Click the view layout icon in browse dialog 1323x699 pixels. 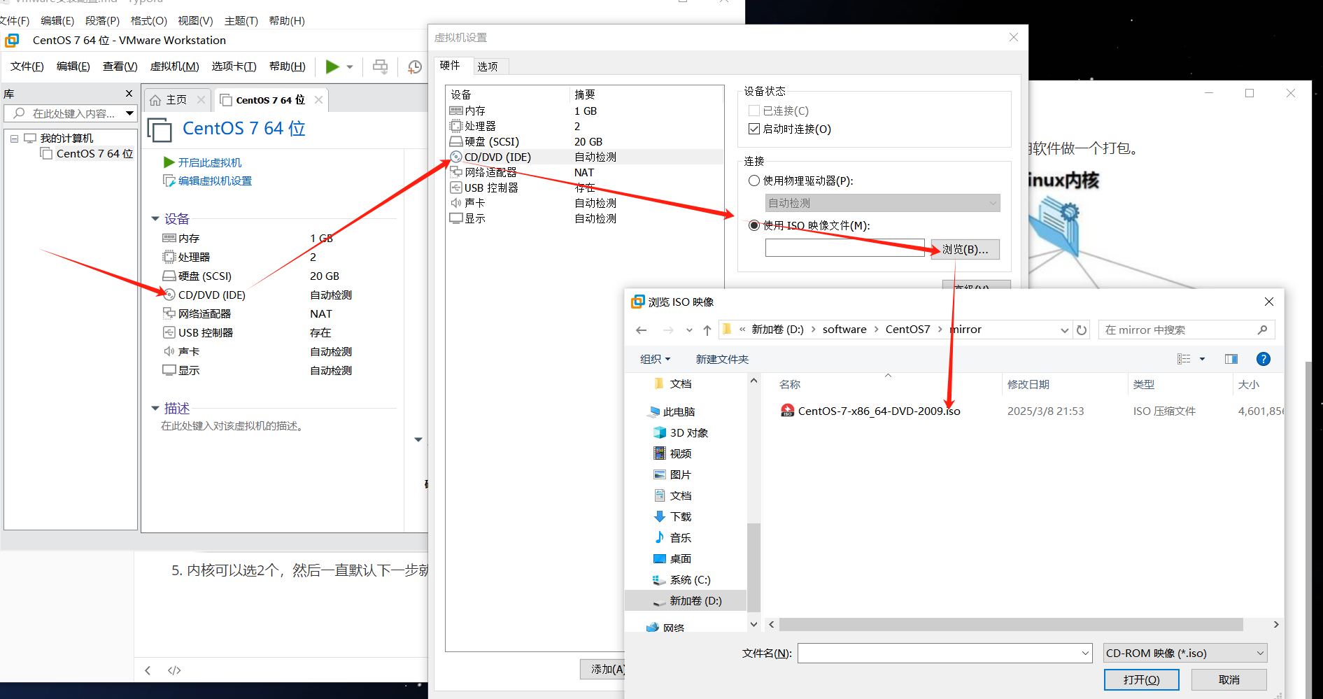coord(1184,359)
